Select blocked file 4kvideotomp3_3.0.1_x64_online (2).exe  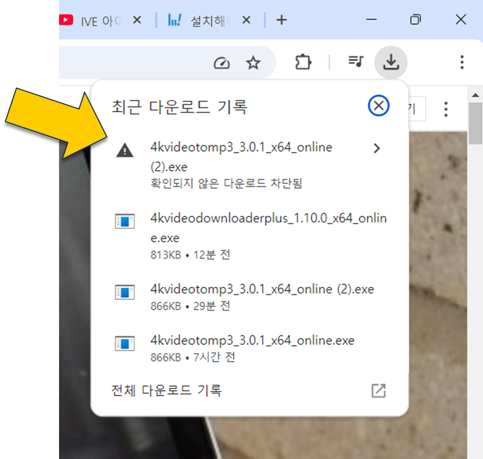[x=250, y=164]
